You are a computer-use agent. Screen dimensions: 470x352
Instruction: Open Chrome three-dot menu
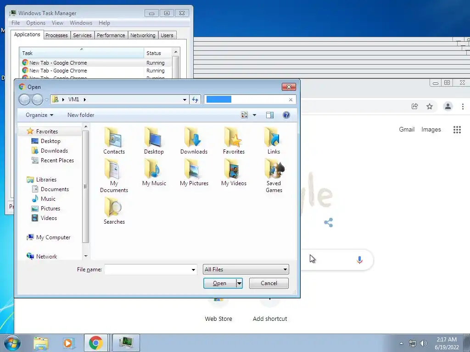point(463,106)
